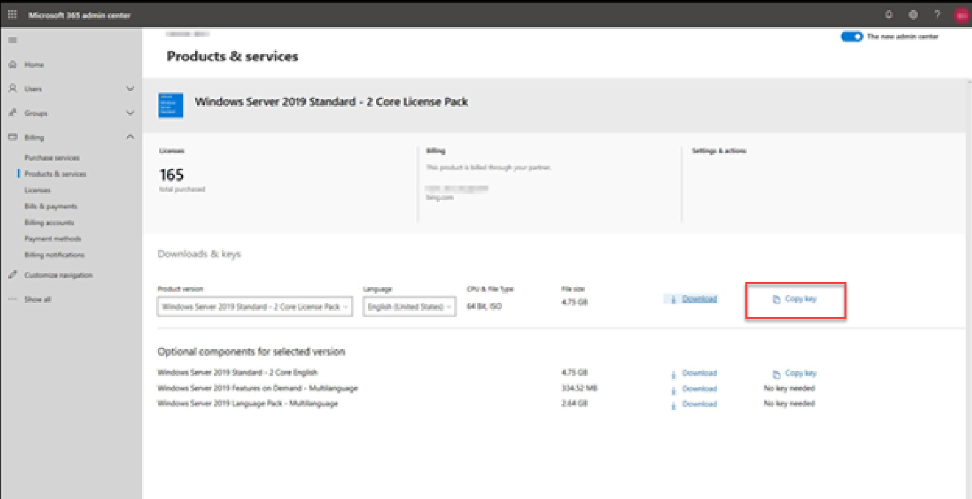972x499 pixels.
Task: Expand the Users section in sidebar
Action: (x=130, y=88)
